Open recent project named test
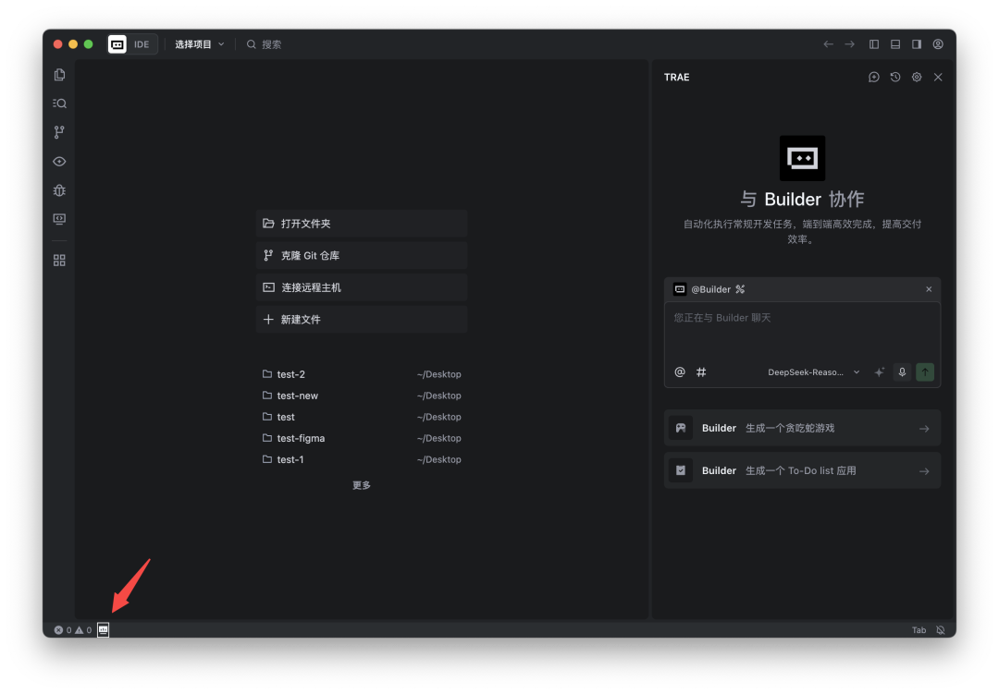This screenshot has height=694, width=999. [362, 417]
